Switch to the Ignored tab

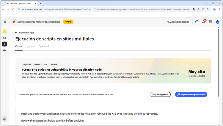(31, 46)
